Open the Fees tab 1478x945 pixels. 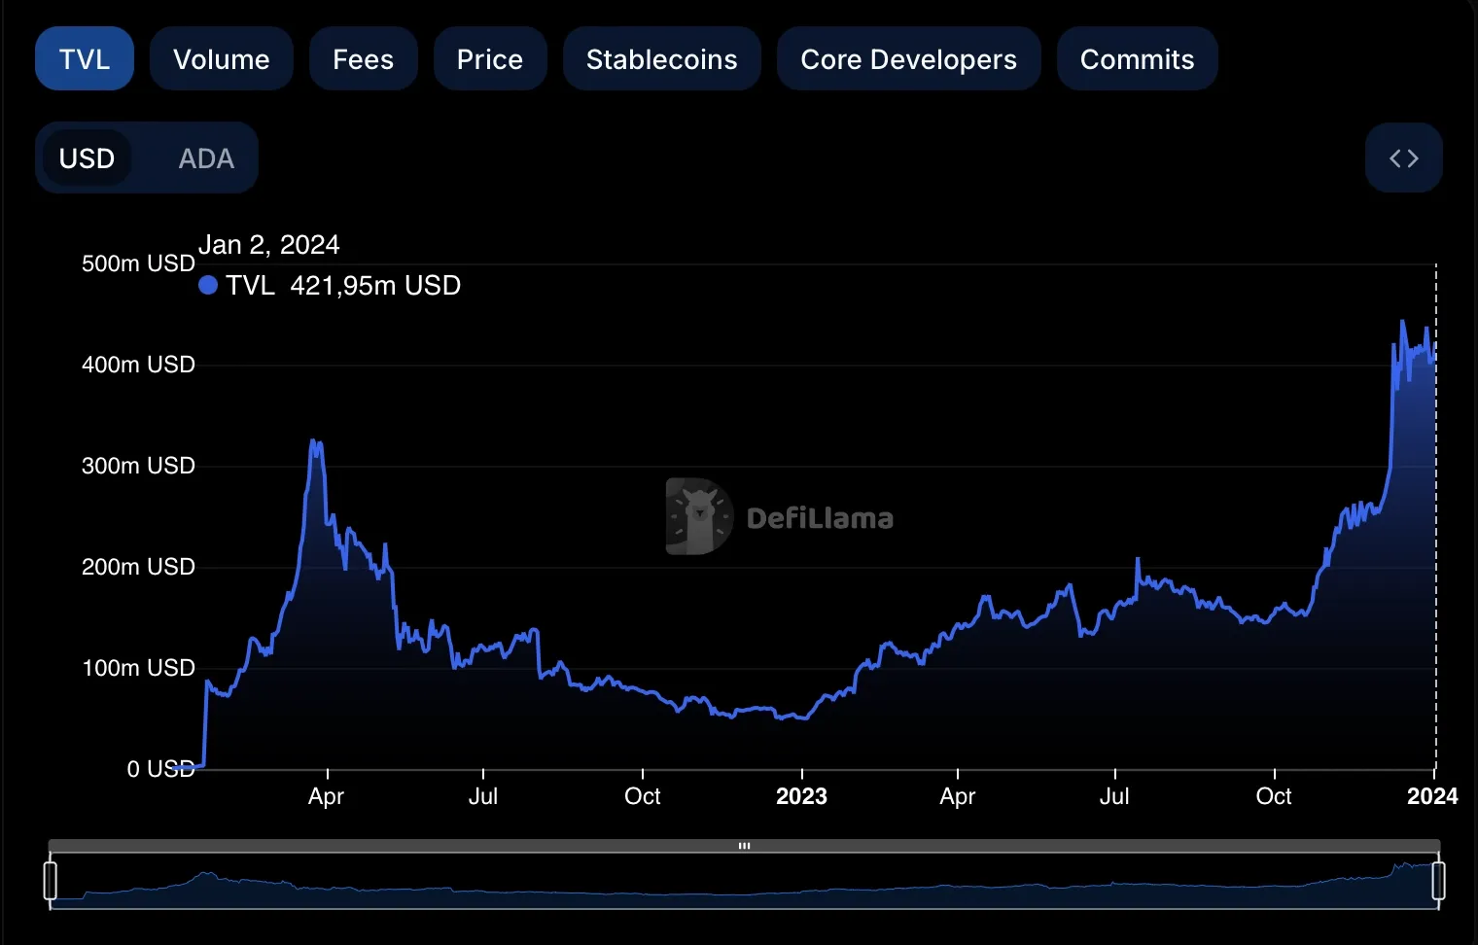(x=364, y=59)
